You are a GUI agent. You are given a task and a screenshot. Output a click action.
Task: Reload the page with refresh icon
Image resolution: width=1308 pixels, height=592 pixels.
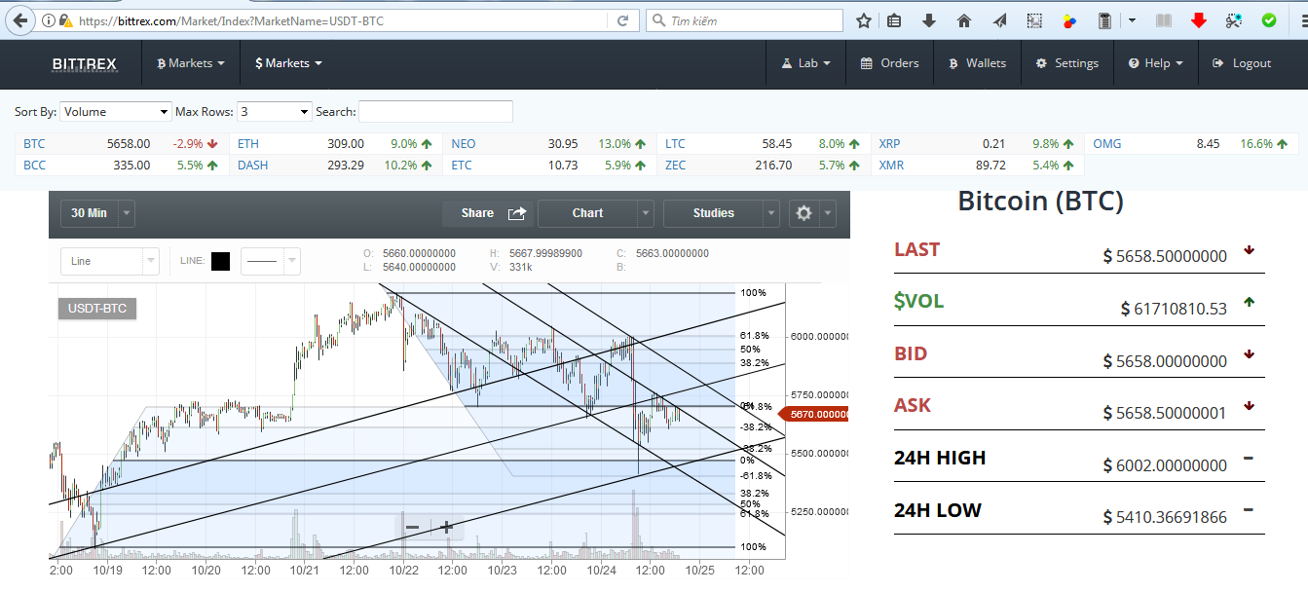click(x=622, y=20)
